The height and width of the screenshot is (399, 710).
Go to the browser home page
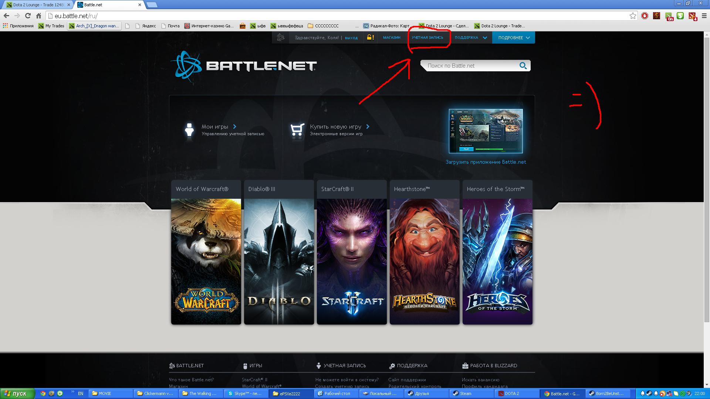click(x=38, y=16)
